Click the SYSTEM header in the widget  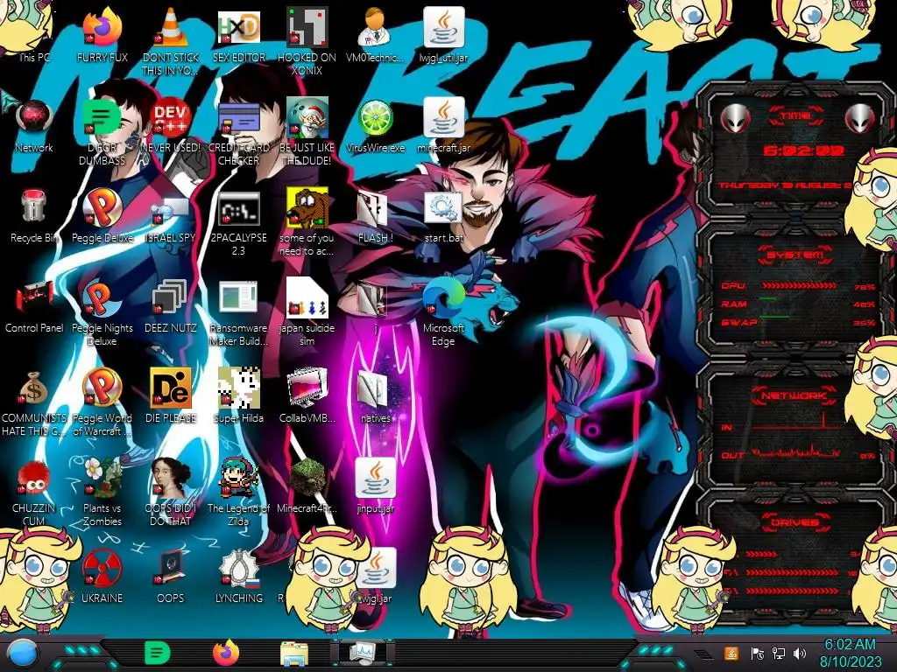pyautogui.click(x=795, y=255)
